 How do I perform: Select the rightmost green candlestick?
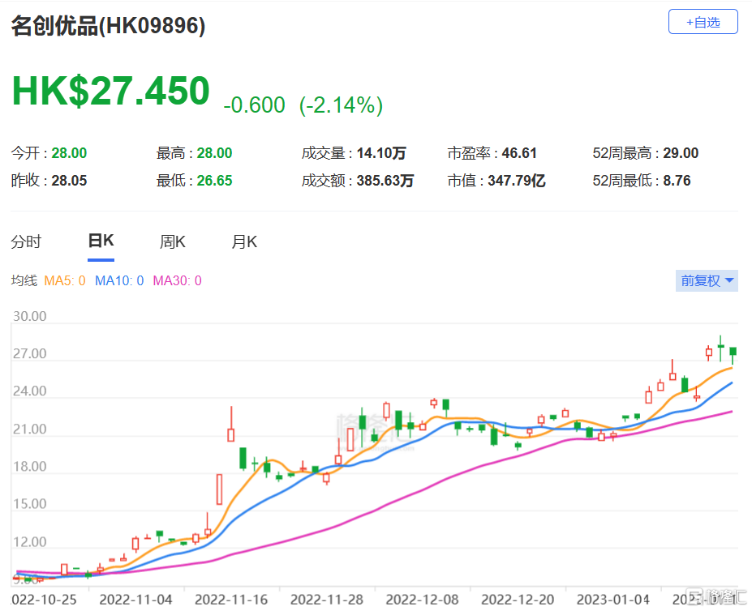point(733,352)
